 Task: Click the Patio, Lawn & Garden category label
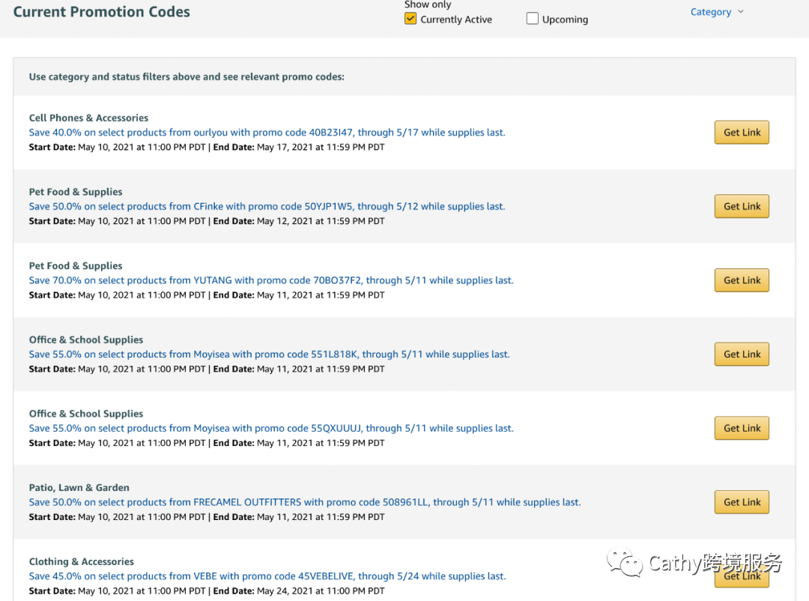[79, 487]
